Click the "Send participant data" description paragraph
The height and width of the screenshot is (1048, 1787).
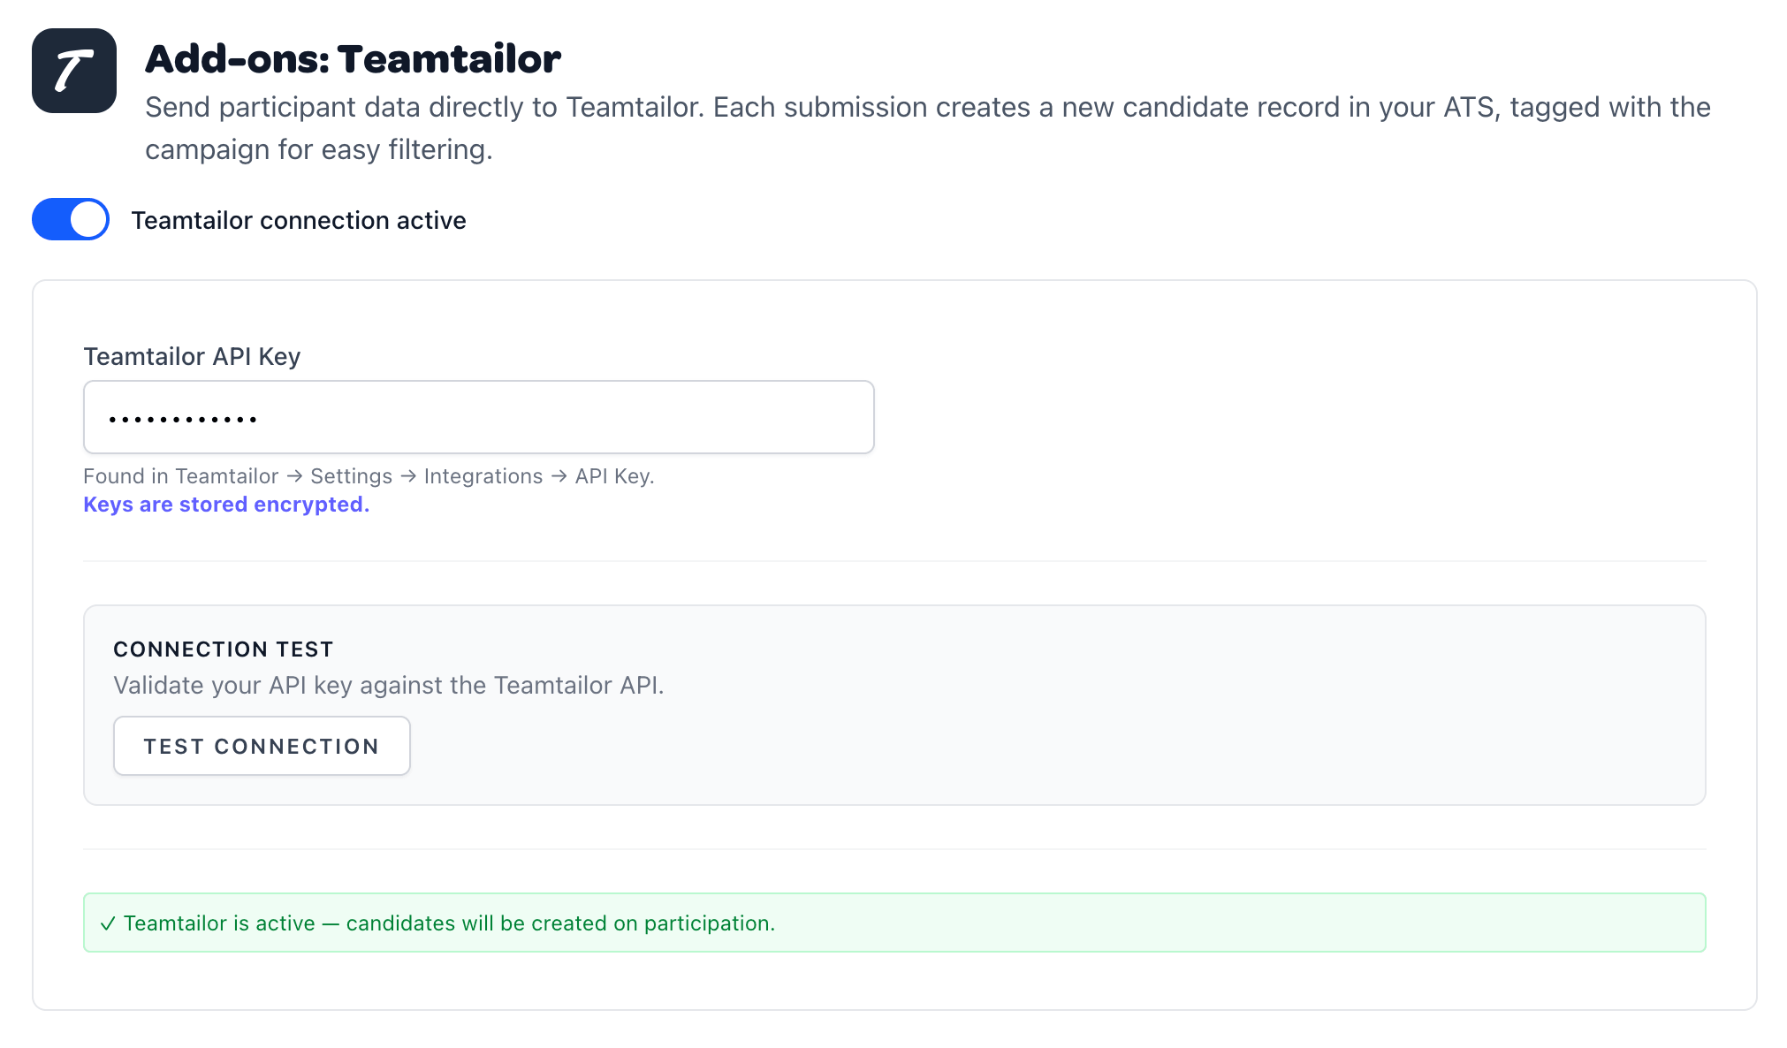pos(927,128)
